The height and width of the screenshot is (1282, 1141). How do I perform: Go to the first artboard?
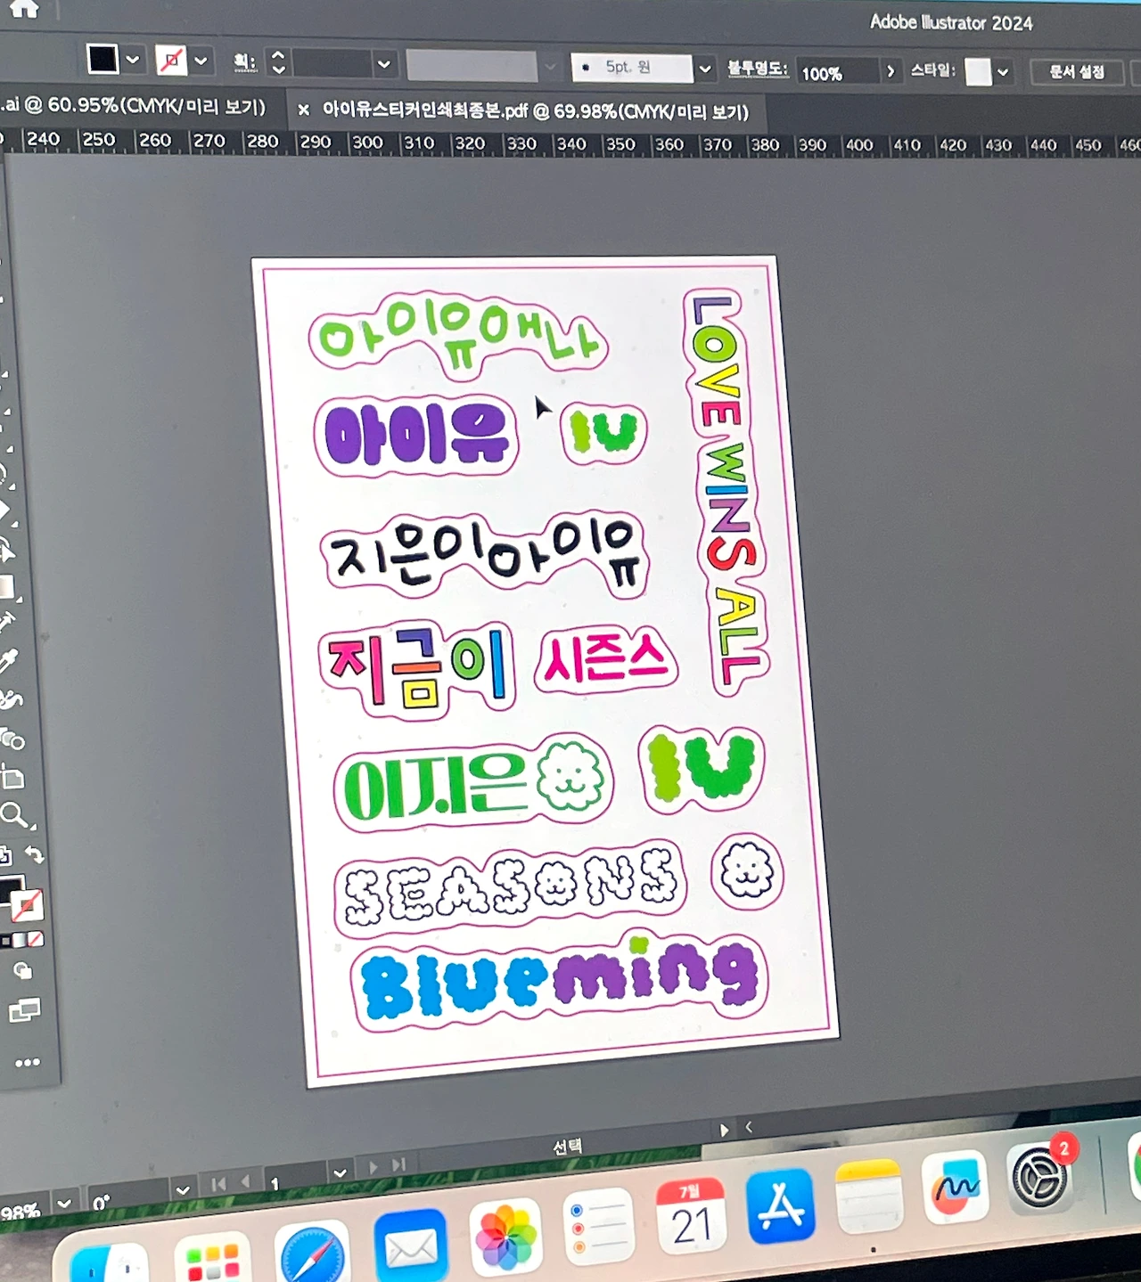click(x=218, y=1184)
